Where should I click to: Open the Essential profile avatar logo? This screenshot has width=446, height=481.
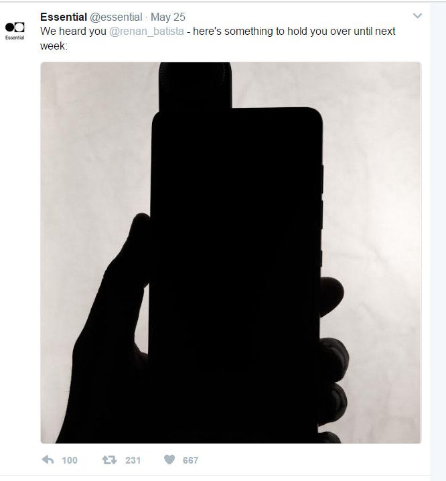click(x=15, y=31)
